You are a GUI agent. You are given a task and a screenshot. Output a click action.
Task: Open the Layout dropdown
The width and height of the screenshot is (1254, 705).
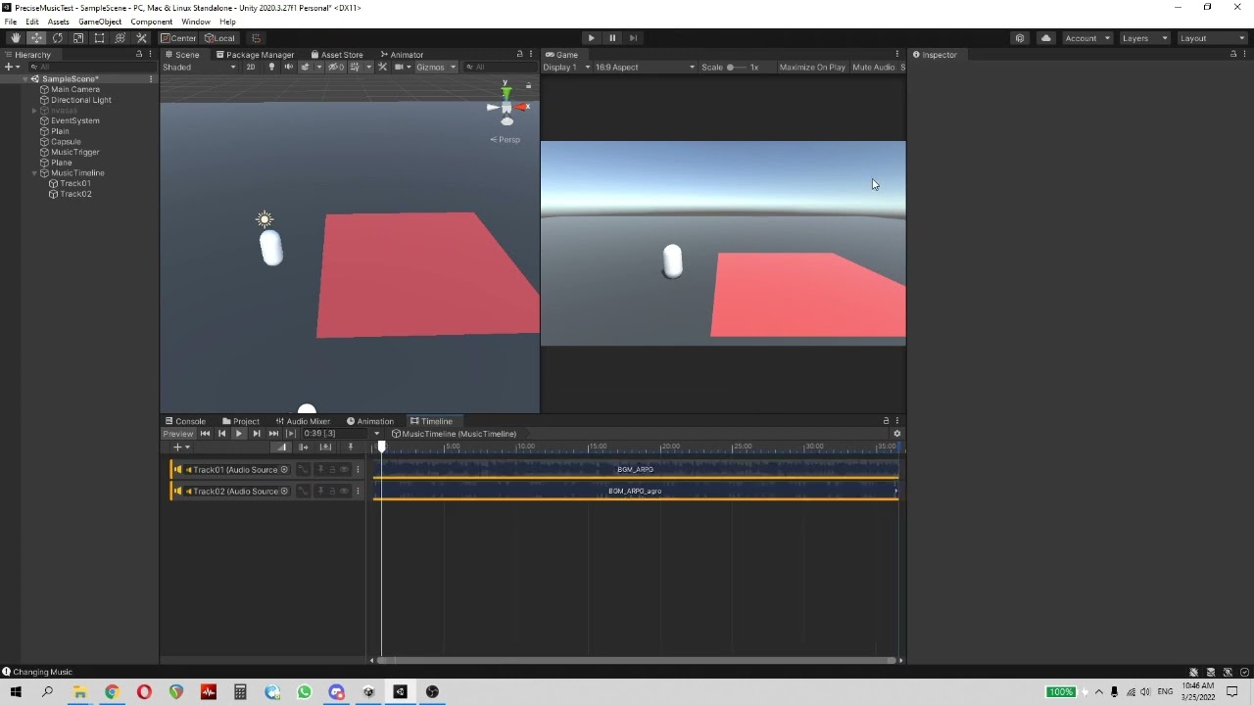[1212, 38]
